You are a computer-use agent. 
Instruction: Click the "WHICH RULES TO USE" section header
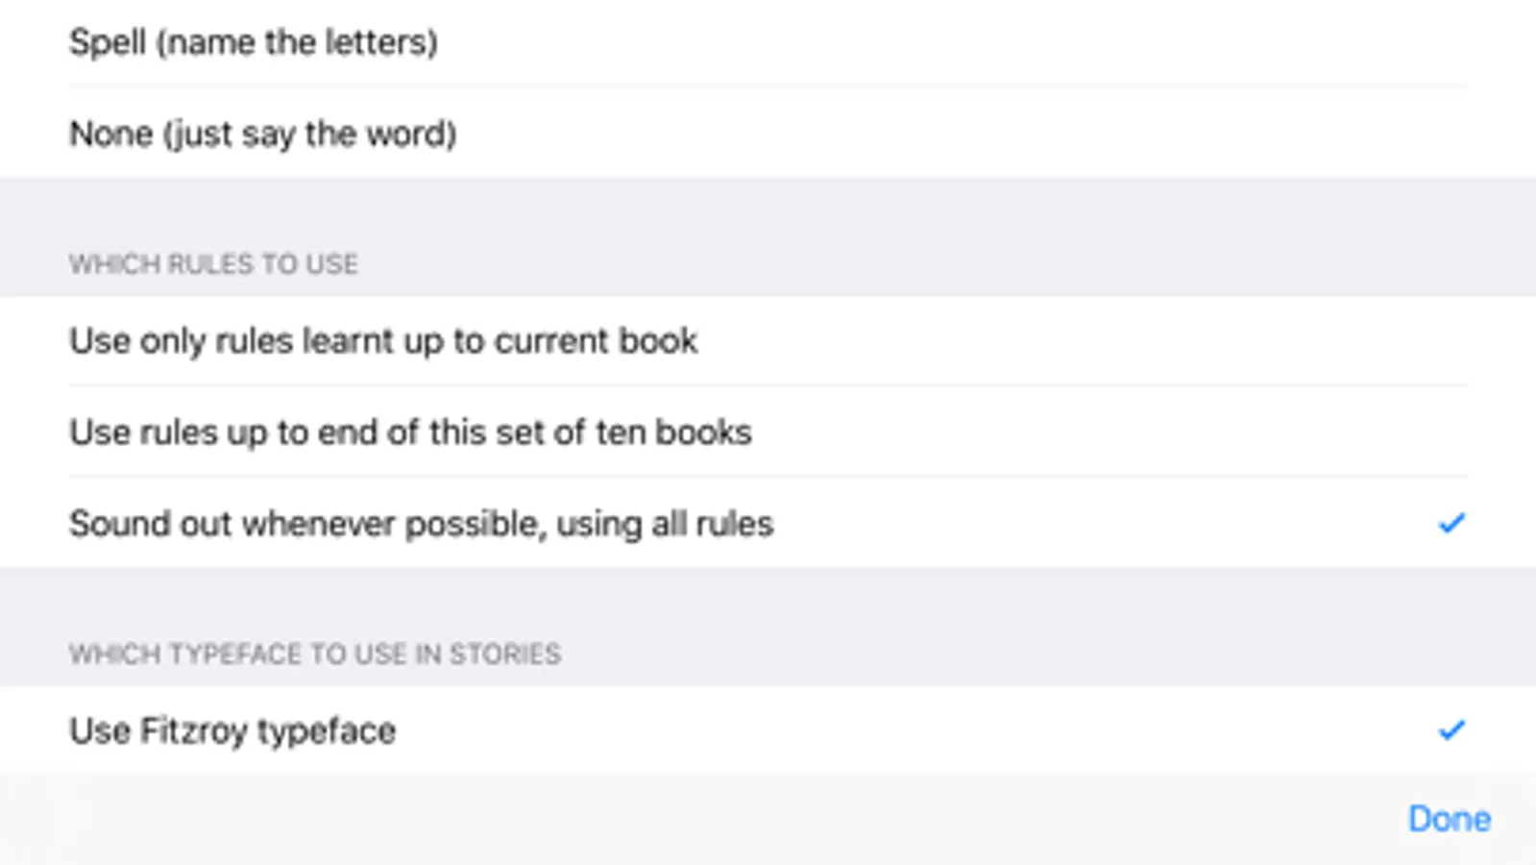213,264
